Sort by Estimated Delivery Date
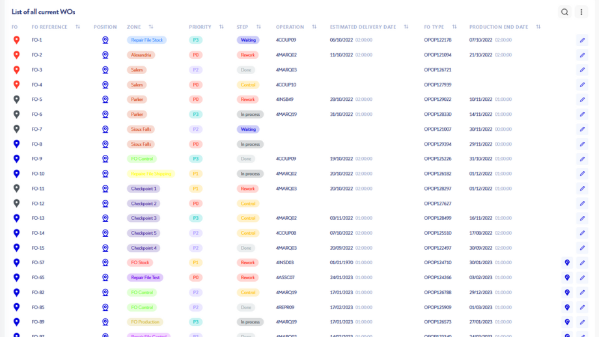Screen dimensions: 599x337 (x=406, y=27)
